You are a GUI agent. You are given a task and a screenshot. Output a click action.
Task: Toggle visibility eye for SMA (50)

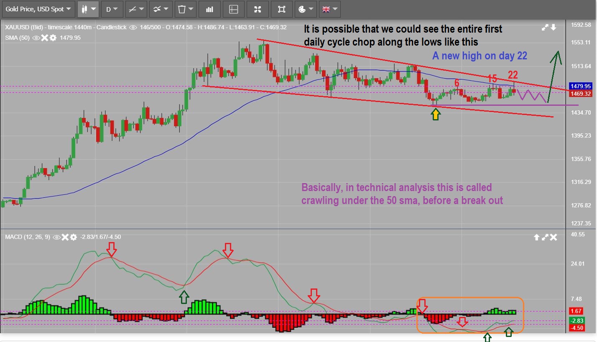36,38
